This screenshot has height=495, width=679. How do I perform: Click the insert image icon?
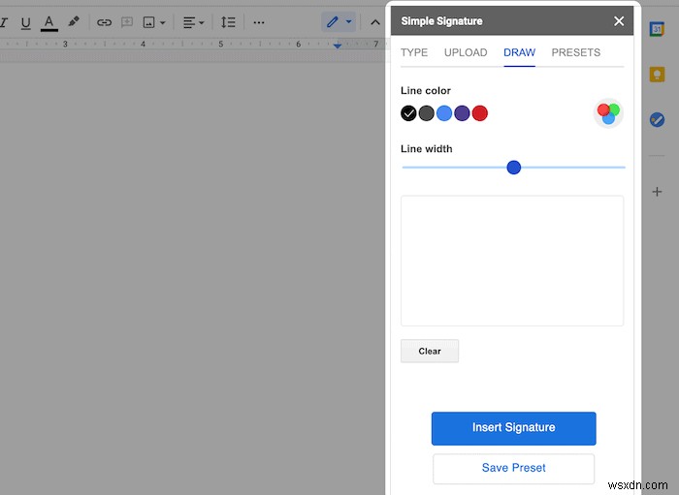(x=149, y=22)
